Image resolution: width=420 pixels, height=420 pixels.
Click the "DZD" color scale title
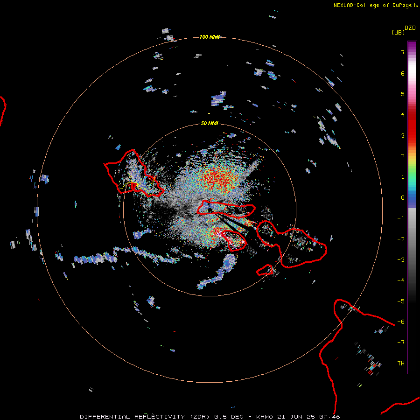coord(410,28)
